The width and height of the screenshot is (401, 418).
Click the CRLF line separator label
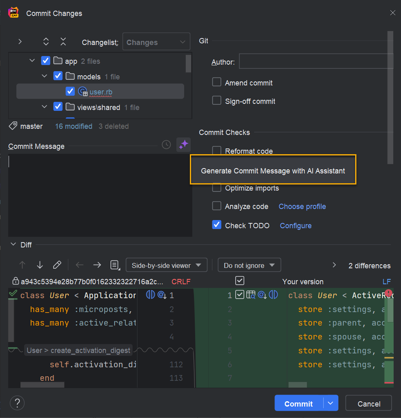tap(181, 281)
